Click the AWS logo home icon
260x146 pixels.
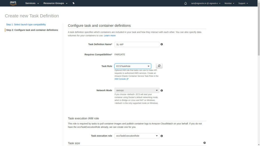(x=13, y=3)
